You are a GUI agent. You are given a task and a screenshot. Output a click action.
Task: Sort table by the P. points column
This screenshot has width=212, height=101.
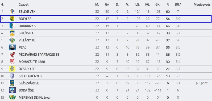168,5
